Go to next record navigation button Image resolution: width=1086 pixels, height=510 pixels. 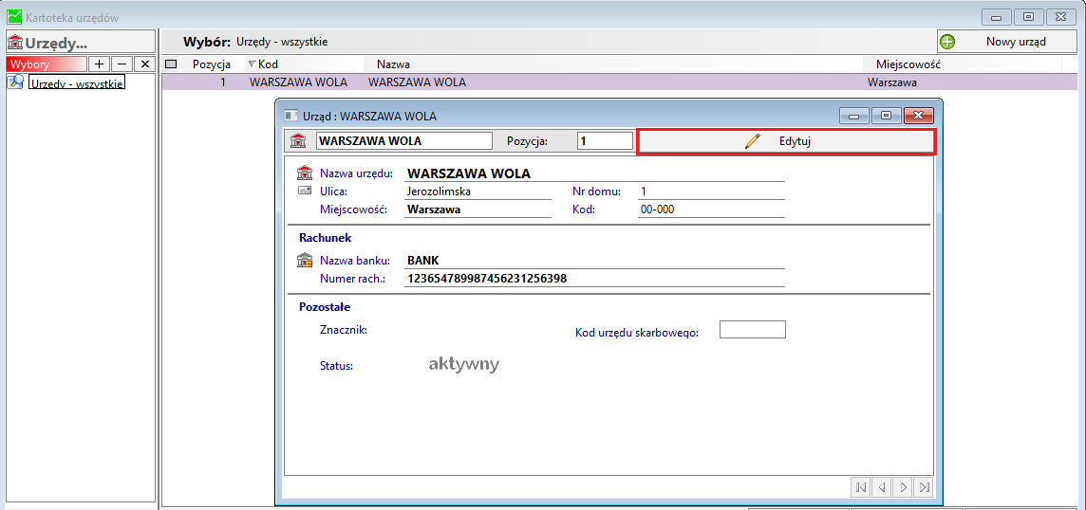click(903, 487)
